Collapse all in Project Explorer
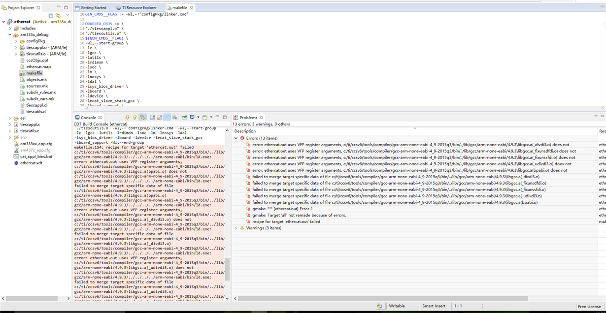The height and width of the screenshot is (313, 606). click(x=51, y=15)
